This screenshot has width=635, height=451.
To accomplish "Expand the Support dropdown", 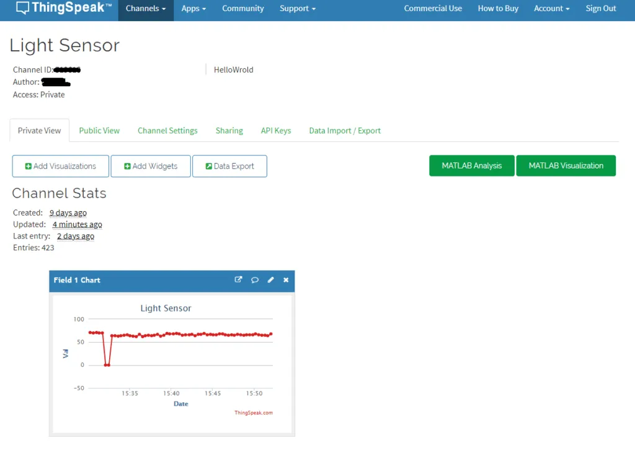I will pyautogui.click(x=298, y=9).
